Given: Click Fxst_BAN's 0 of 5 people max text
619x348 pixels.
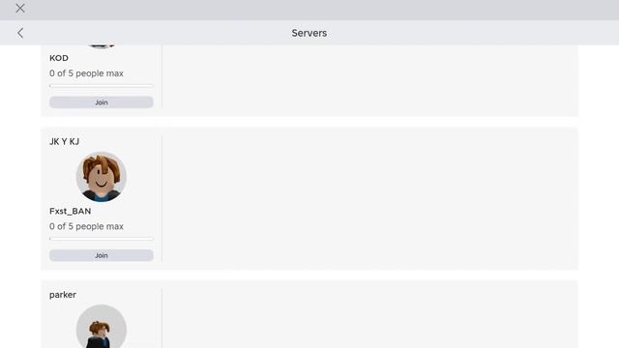Looking at the screenshot, I should pyautogui.click(x=86, y=226).
